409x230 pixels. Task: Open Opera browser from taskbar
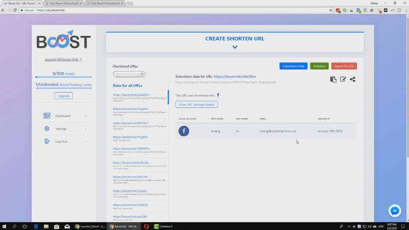146,226
